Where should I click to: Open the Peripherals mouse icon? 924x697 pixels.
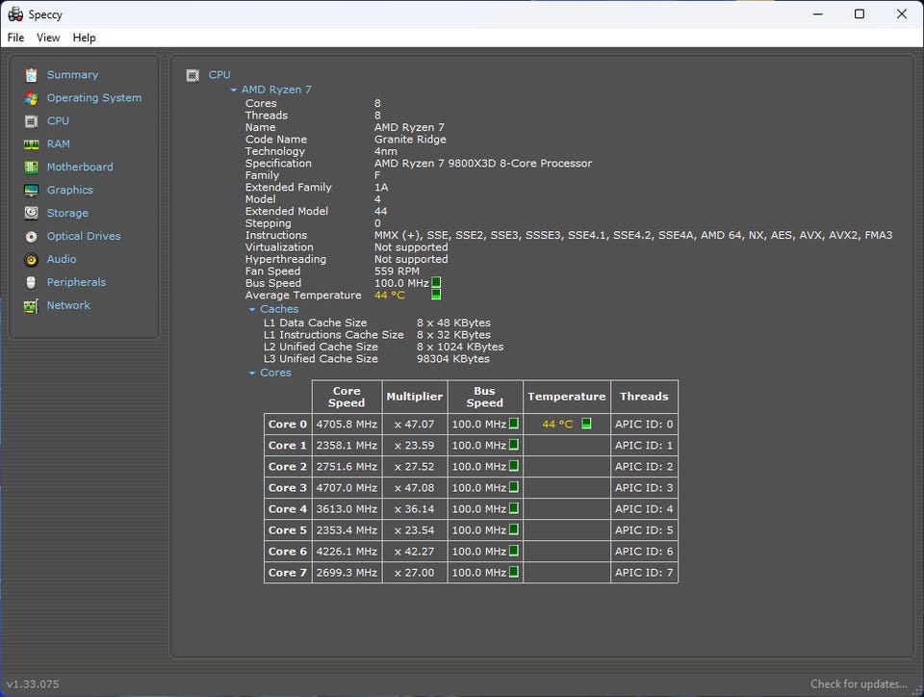coord(32,283)
